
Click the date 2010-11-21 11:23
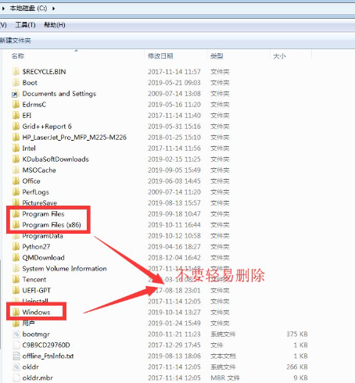point(174,334)
